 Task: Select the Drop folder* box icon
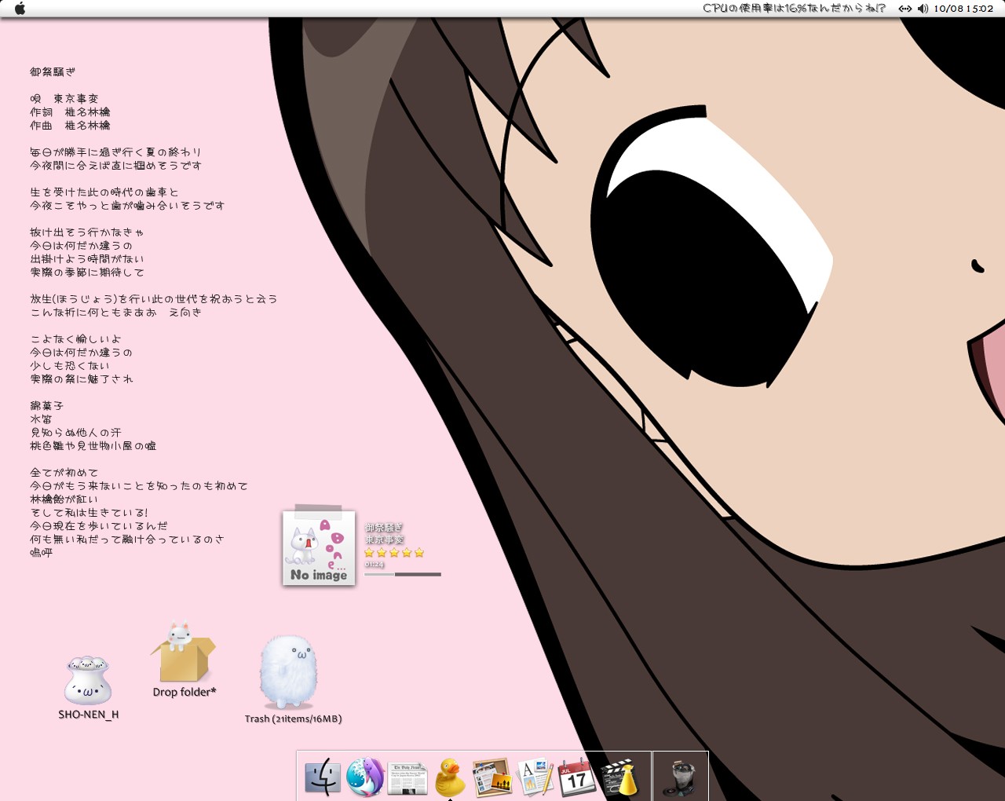[183, 653]
